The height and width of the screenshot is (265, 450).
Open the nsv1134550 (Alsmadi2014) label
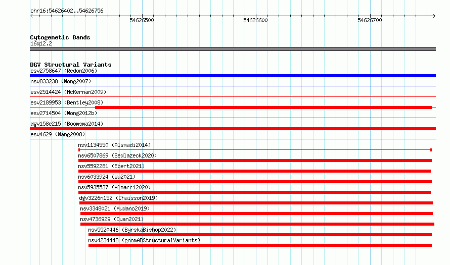114,145
